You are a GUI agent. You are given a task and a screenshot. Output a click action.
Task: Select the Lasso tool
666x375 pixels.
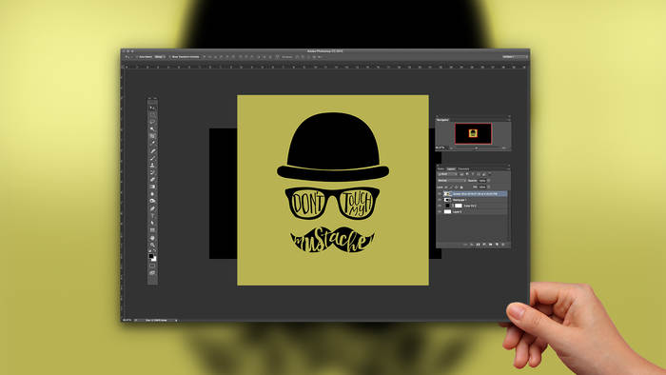pos(152,122)
